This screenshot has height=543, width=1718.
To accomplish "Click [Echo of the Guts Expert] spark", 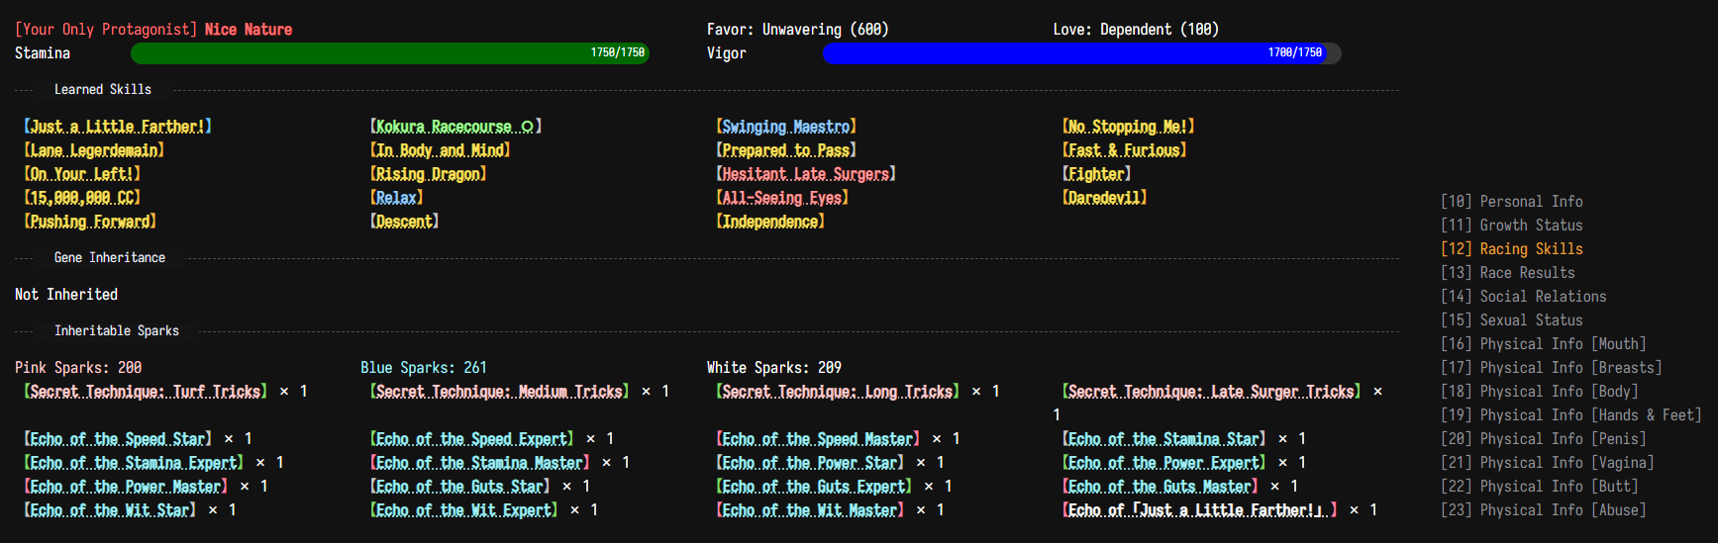I will click(x=814, y=487).
